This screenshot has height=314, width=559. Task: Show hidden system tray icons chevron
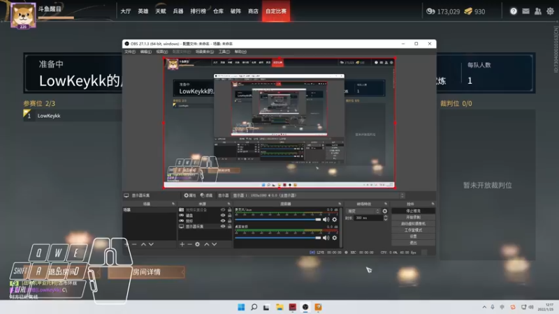click(x=484, y=307)
